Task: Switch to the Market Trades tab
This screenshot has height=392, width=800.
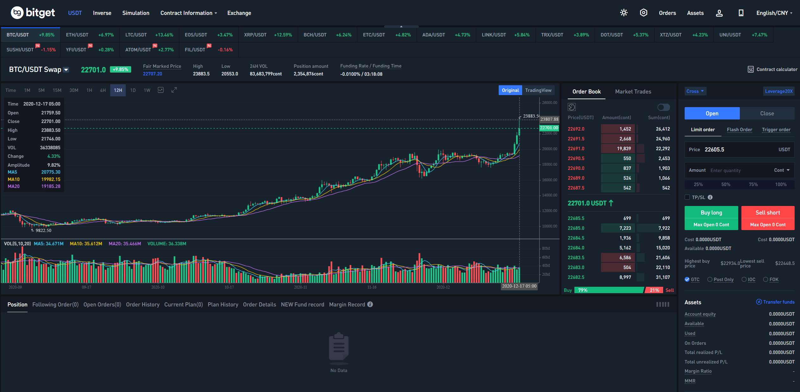Action: [633, 92]
